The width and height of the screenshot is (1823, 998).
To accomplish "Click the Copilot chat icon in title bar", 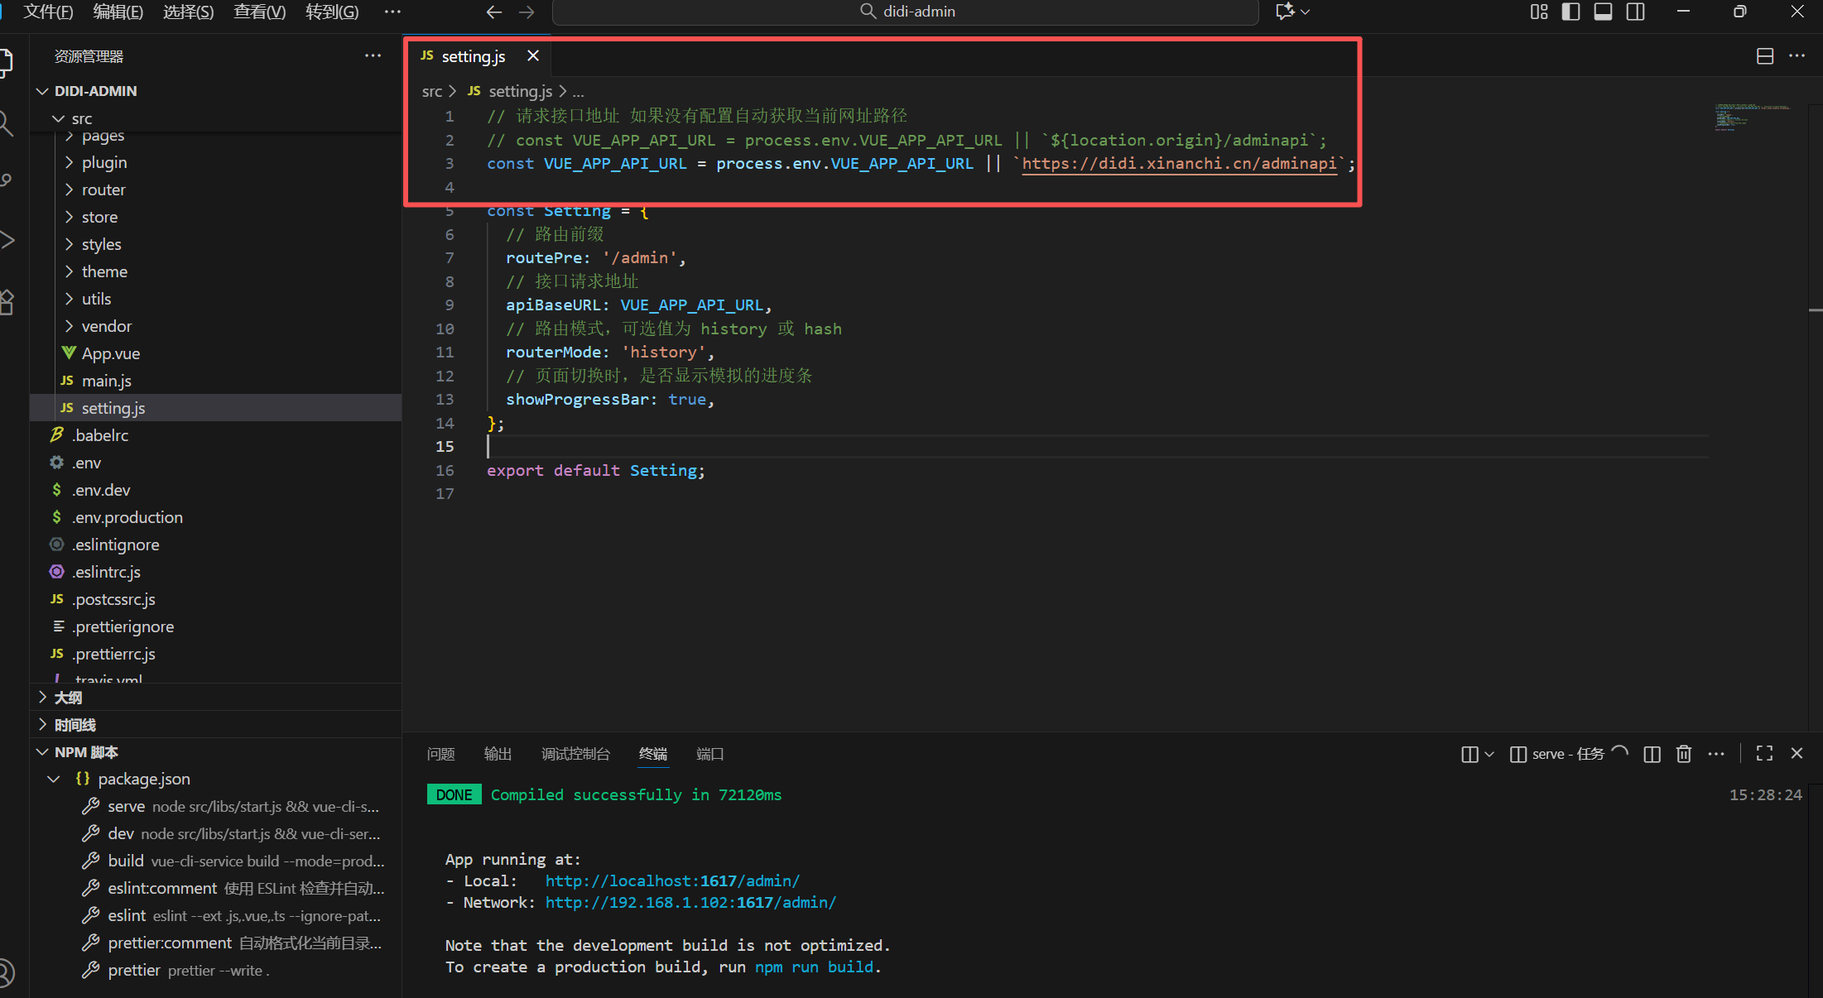I will pos(1285,12).
